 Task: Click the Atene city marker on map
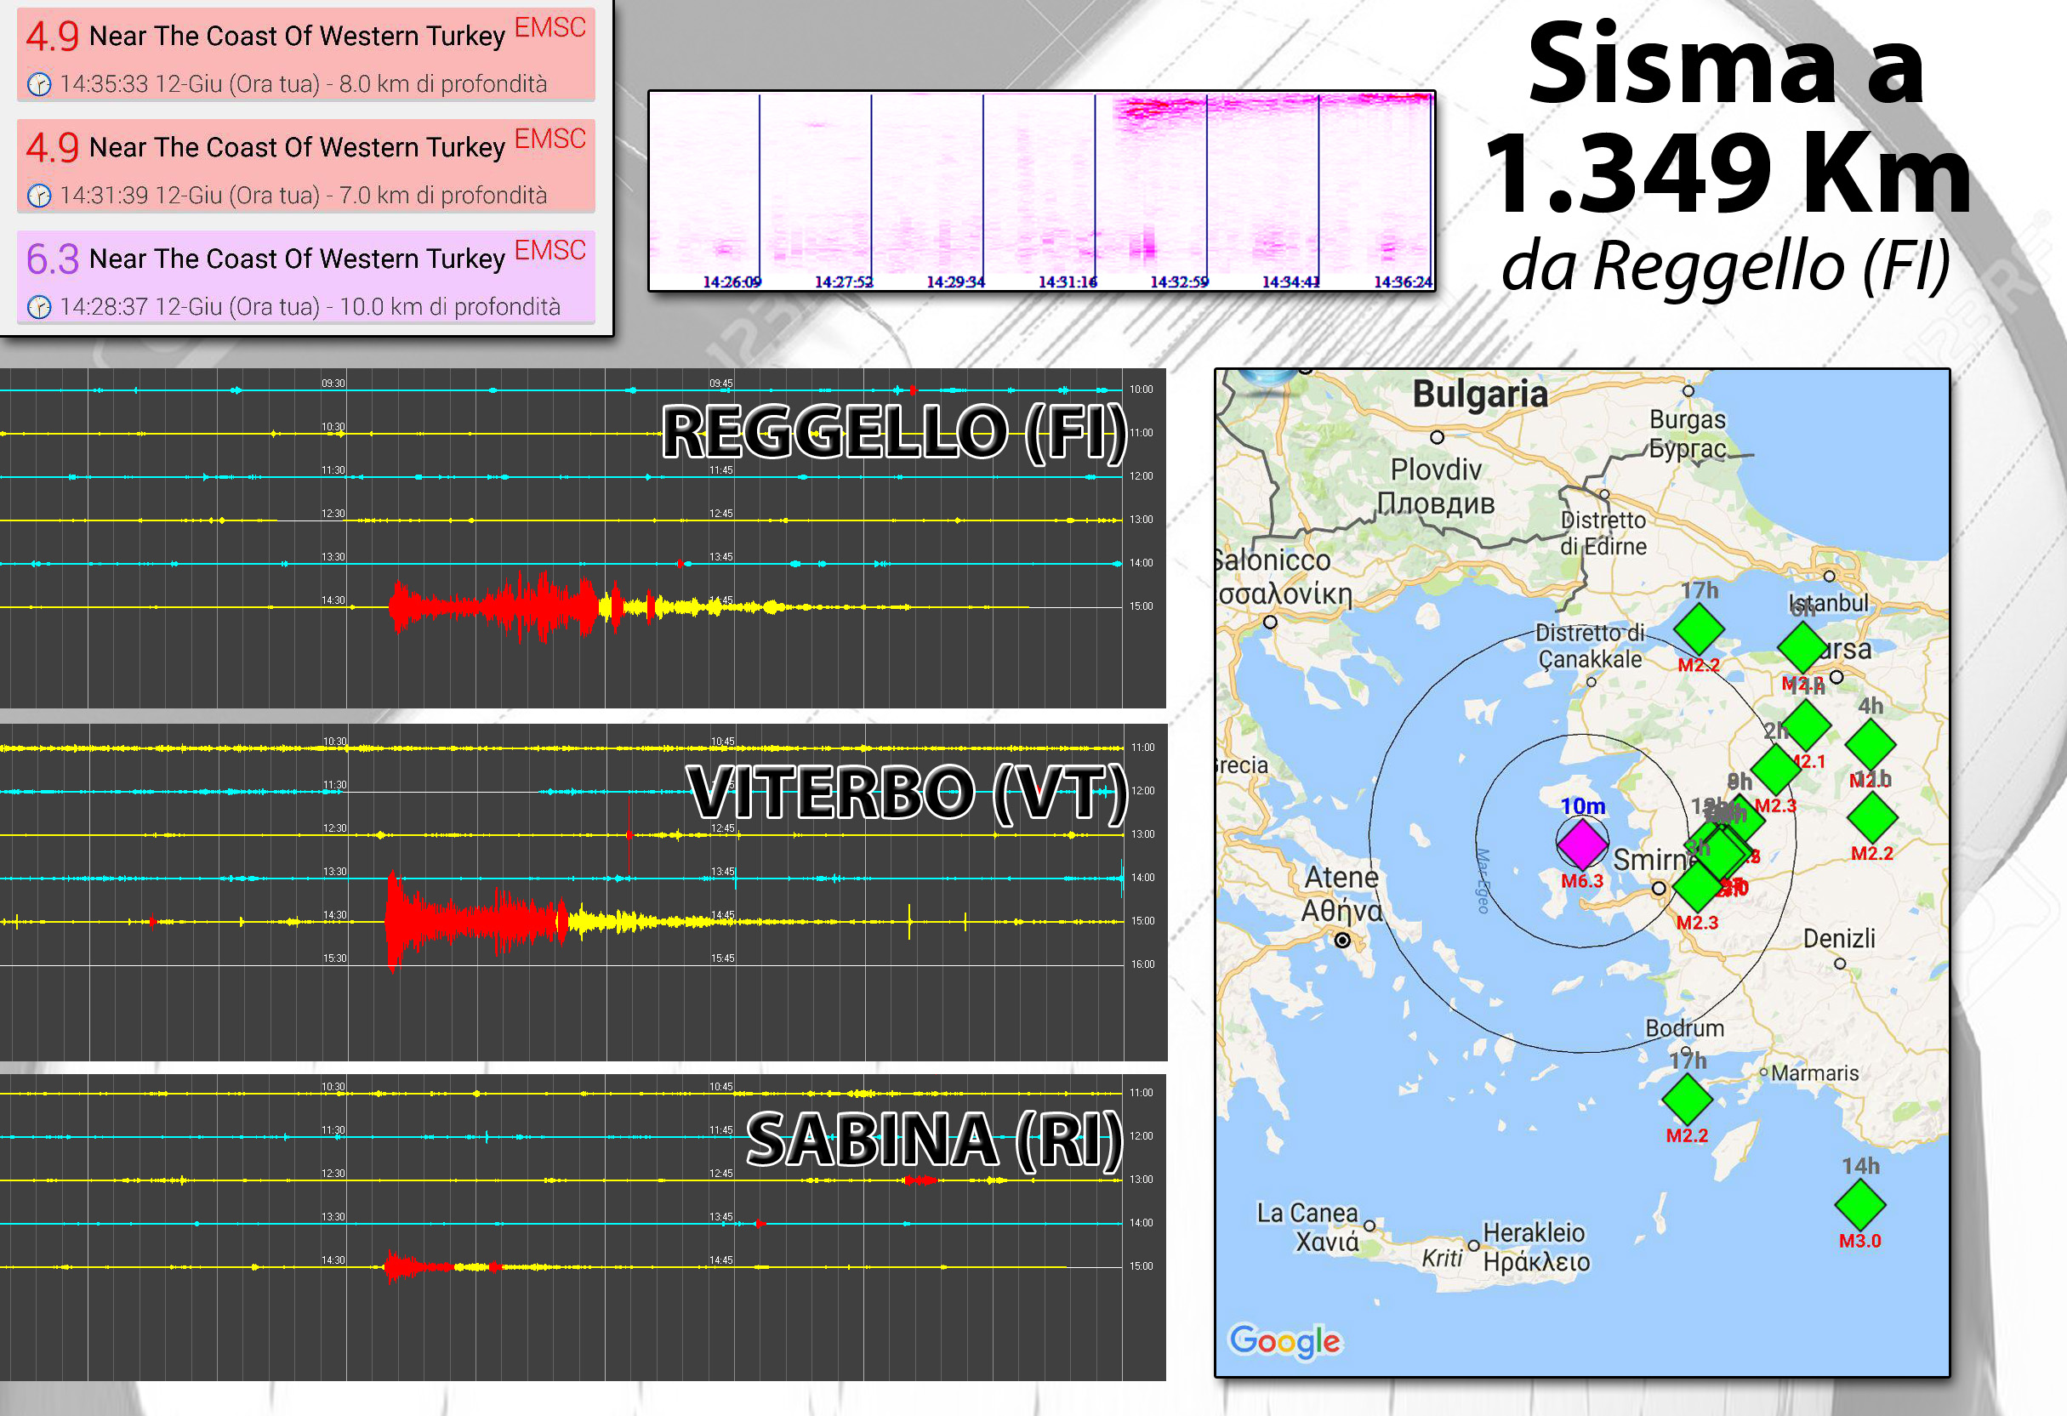(x=1343, y=940)
